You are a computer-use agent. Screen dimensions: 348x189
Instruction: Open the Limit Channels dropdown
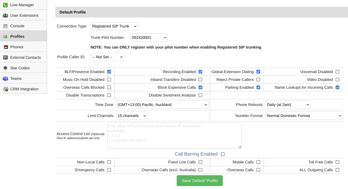(x=131, y=116)
